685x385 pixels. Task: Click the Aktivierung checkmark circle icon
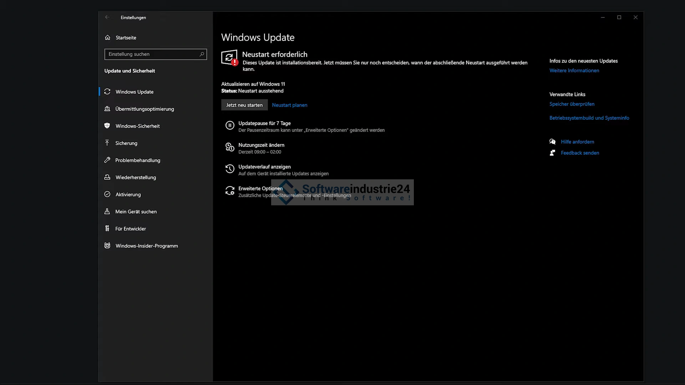107,194
